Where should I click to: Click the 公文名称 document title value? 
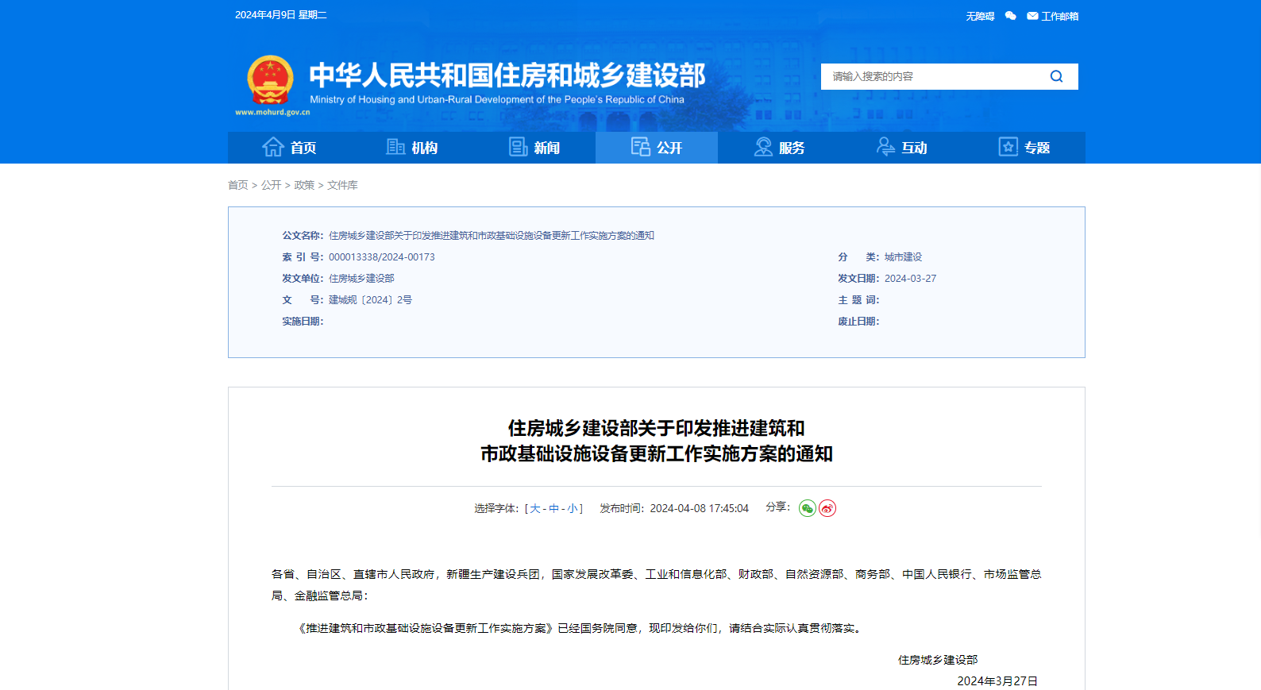tap(492, 236)
